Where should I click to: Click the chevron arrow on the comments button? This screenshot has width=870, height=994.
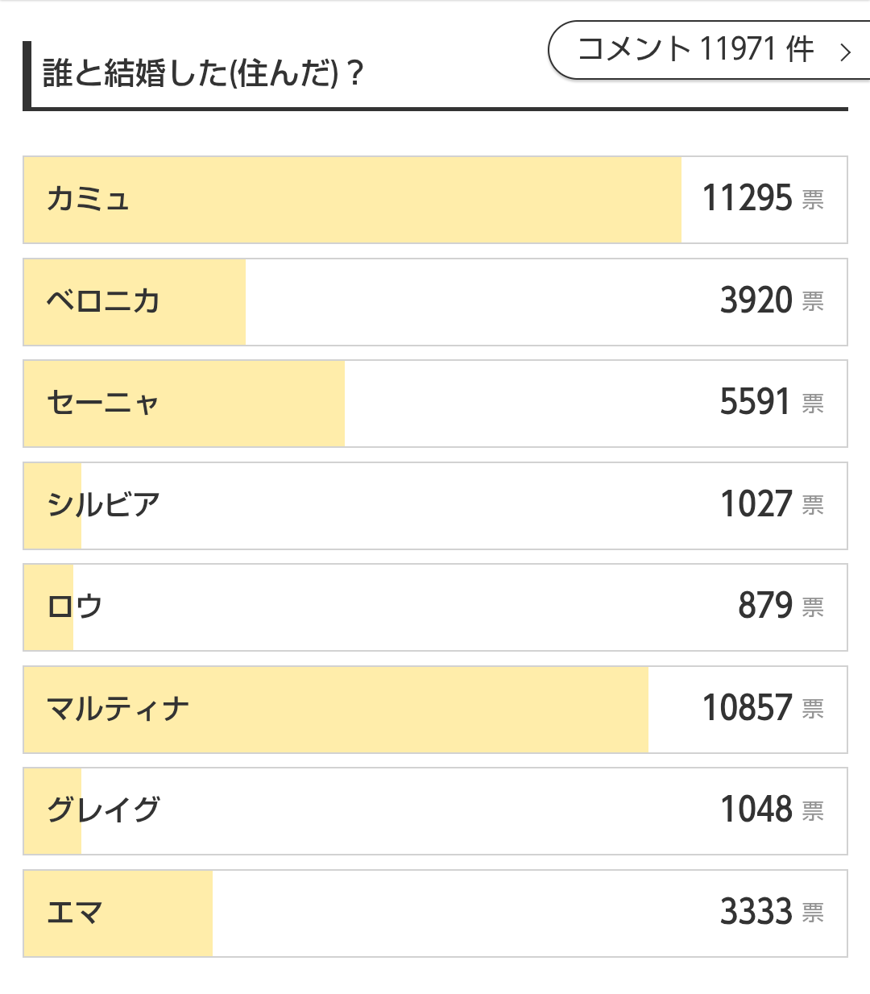coord(845,53)
